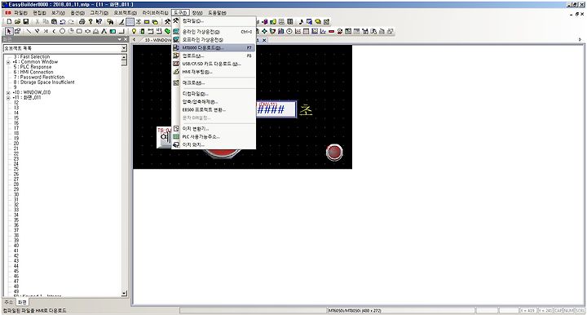Click the Save floppy disk icon
The height and width of the screenshot is (315, 587).
click(x=26, y=22)
